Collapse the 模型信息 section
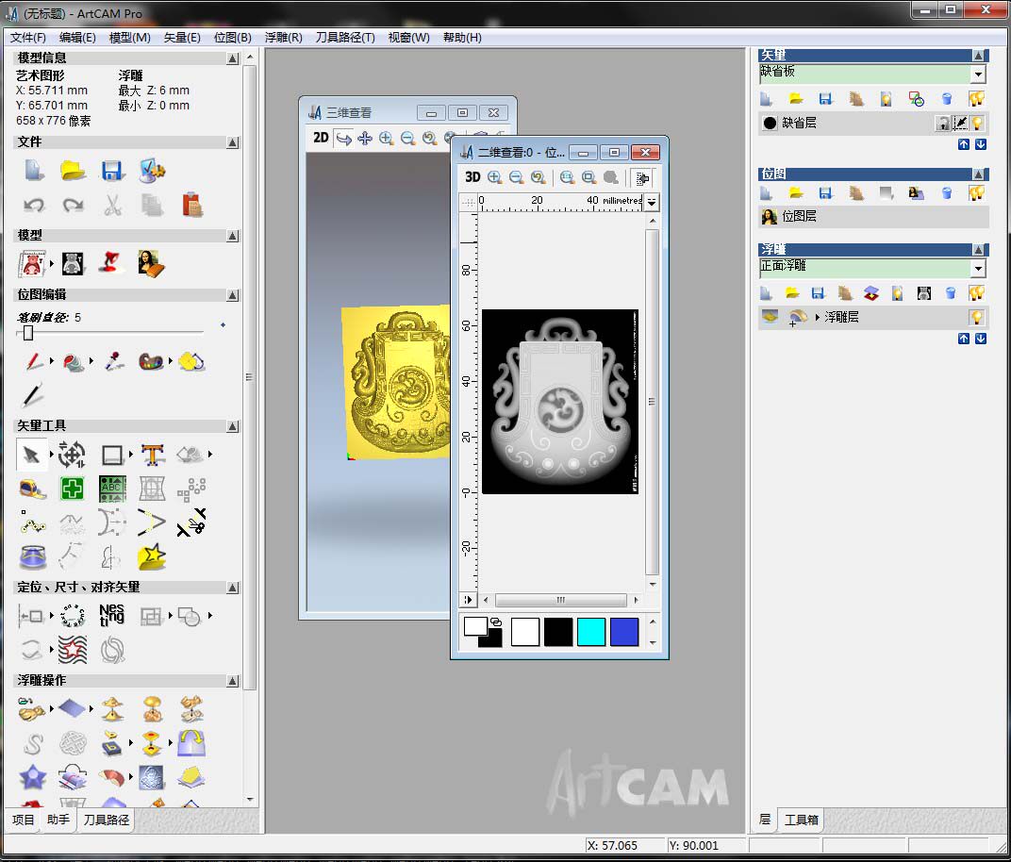Viewport: 1011px width, 862px height. tap(232, 58)
